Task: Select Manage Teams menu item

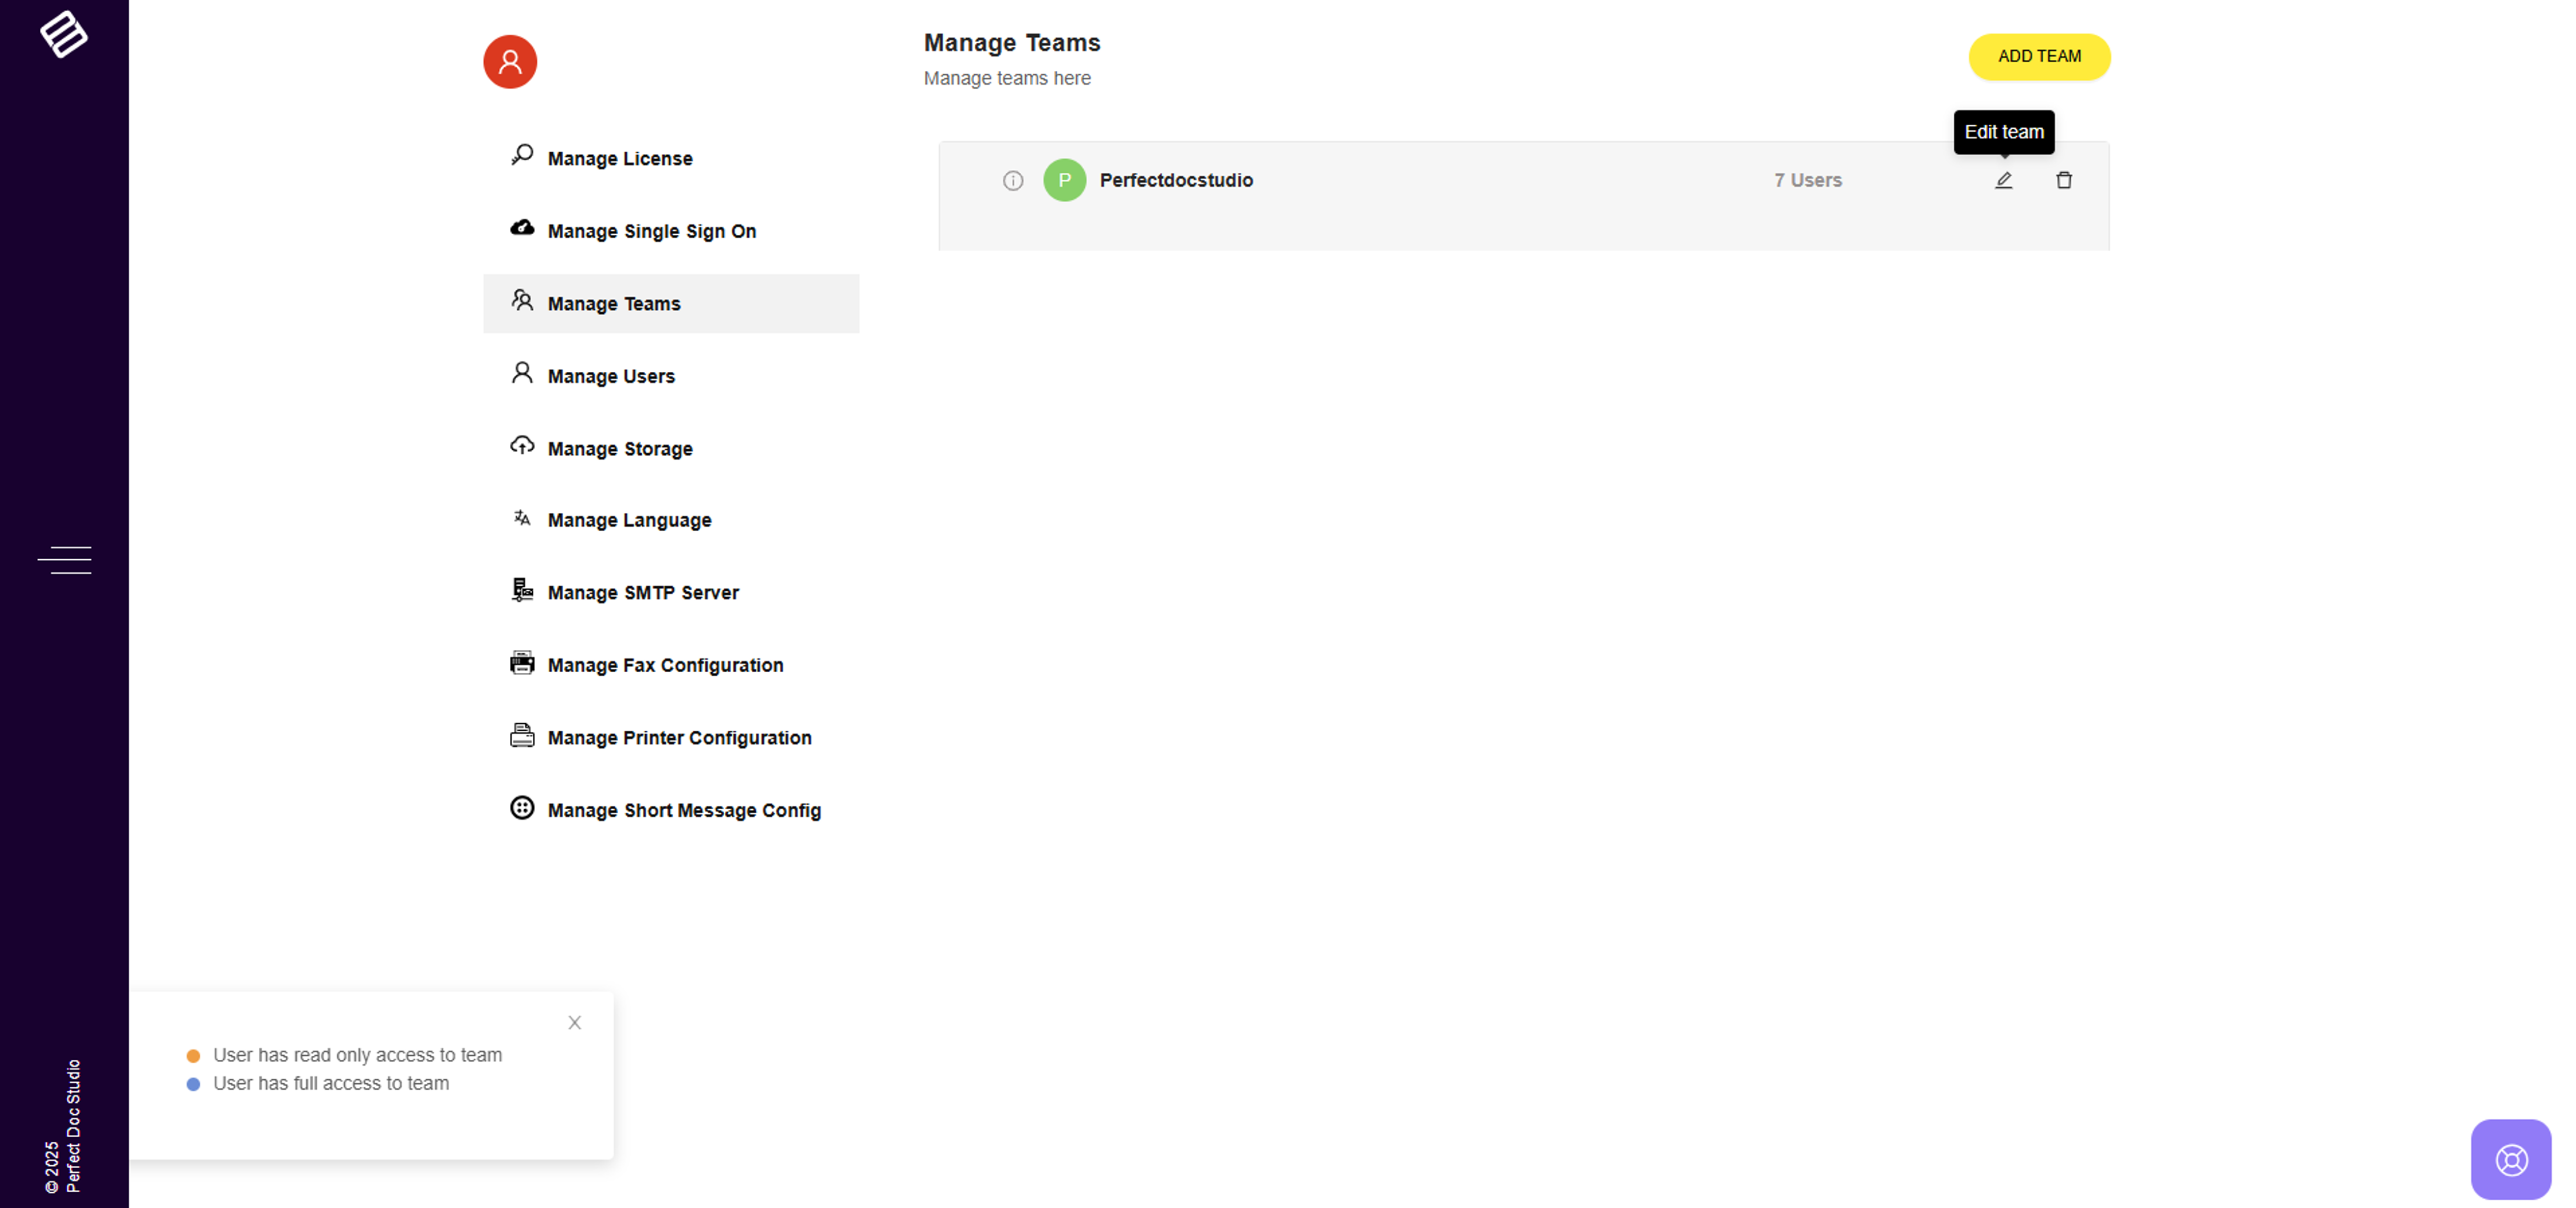Action: [x=614, y=303]
